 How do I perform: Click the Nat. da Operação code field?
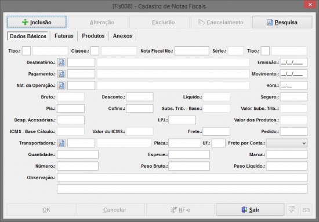click(x=81, y=86)
